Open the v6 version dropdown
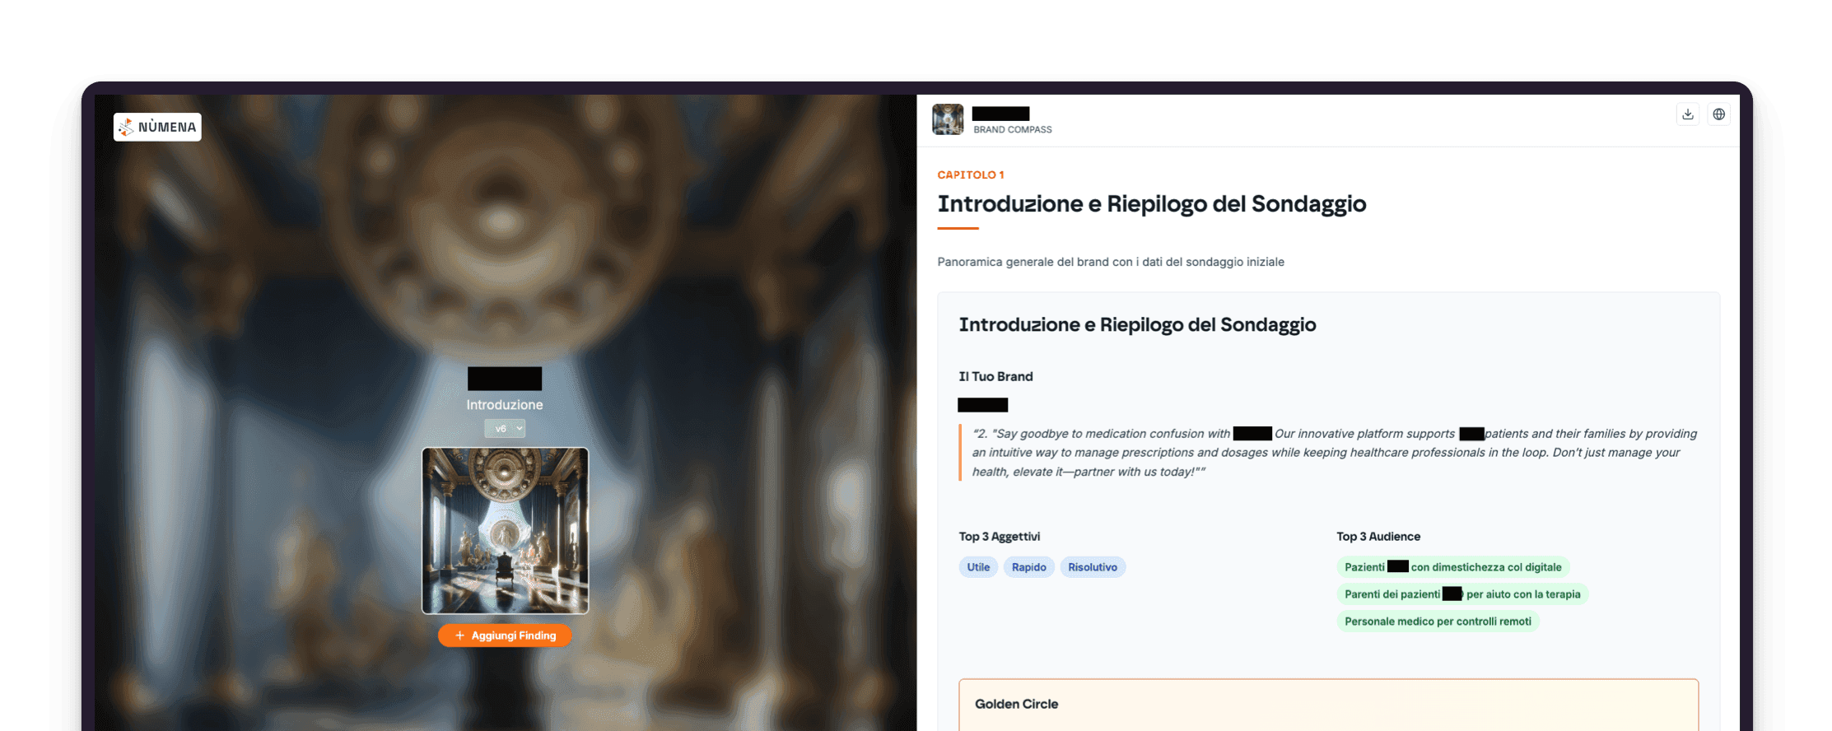The height and width of the screenshot is (731, 1832). (x=505, y=428)
